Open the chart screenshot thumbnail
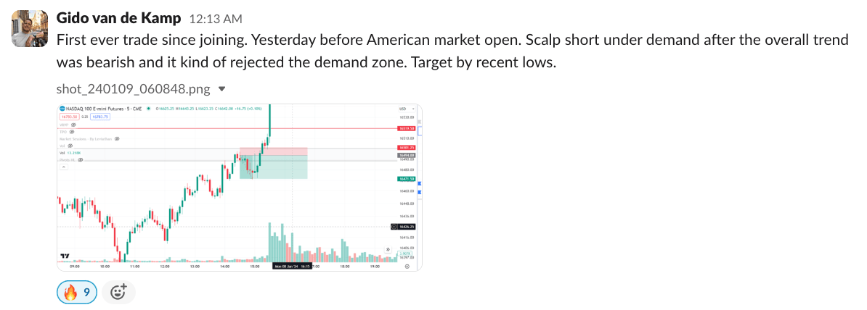Viewport: 867px width, 310px height. tap(240, 188)
